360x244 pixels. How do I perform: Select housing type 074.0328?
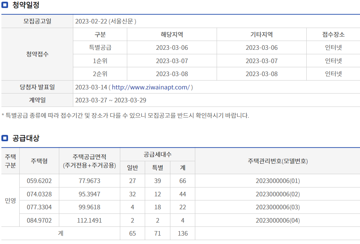(x=39, y=194)
